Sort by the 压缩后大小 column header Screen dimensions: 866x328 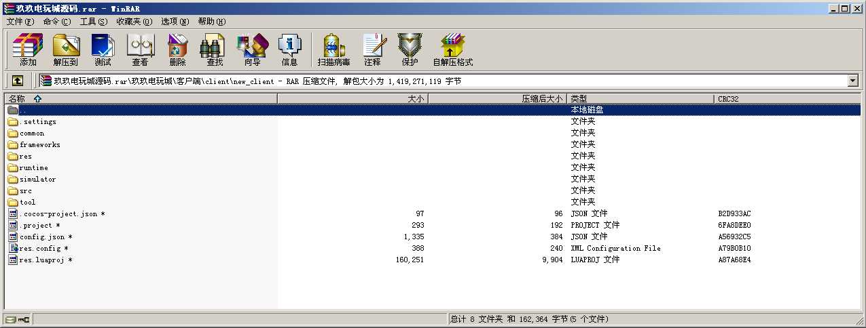pos(498,99)
